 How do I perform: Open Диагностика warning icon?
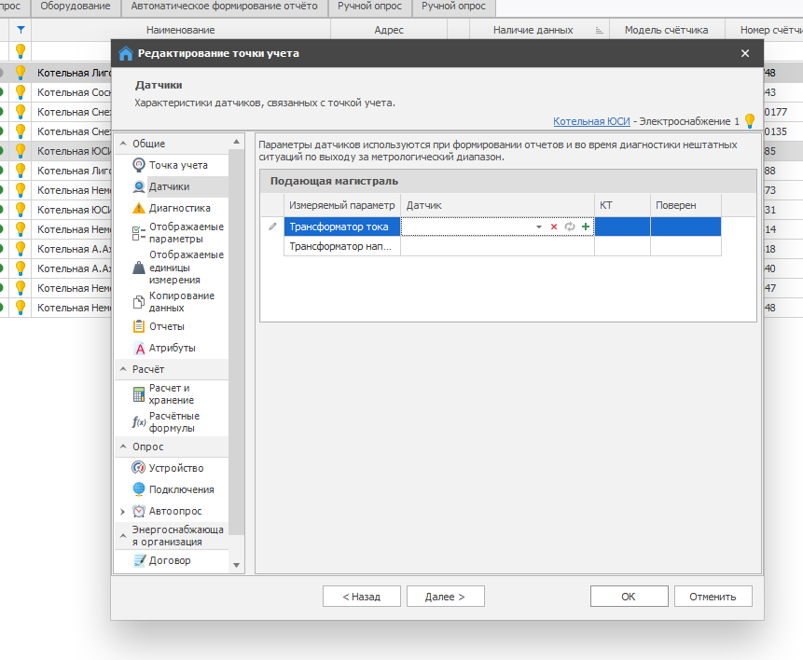tap(138, 208)
